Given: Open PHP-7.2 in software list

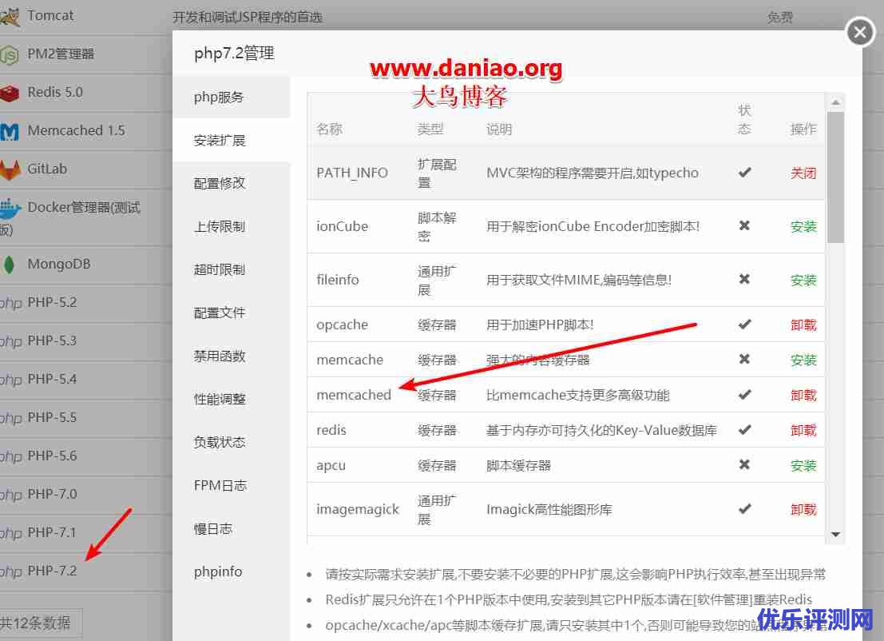Looking at the screenshot, I should (x=52, y=571).
